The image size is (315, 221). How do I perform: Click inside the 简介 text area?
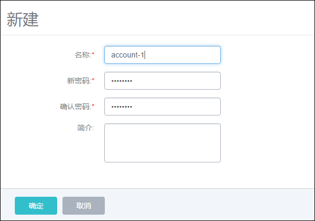pyautogui.click(x=163, y=143)
